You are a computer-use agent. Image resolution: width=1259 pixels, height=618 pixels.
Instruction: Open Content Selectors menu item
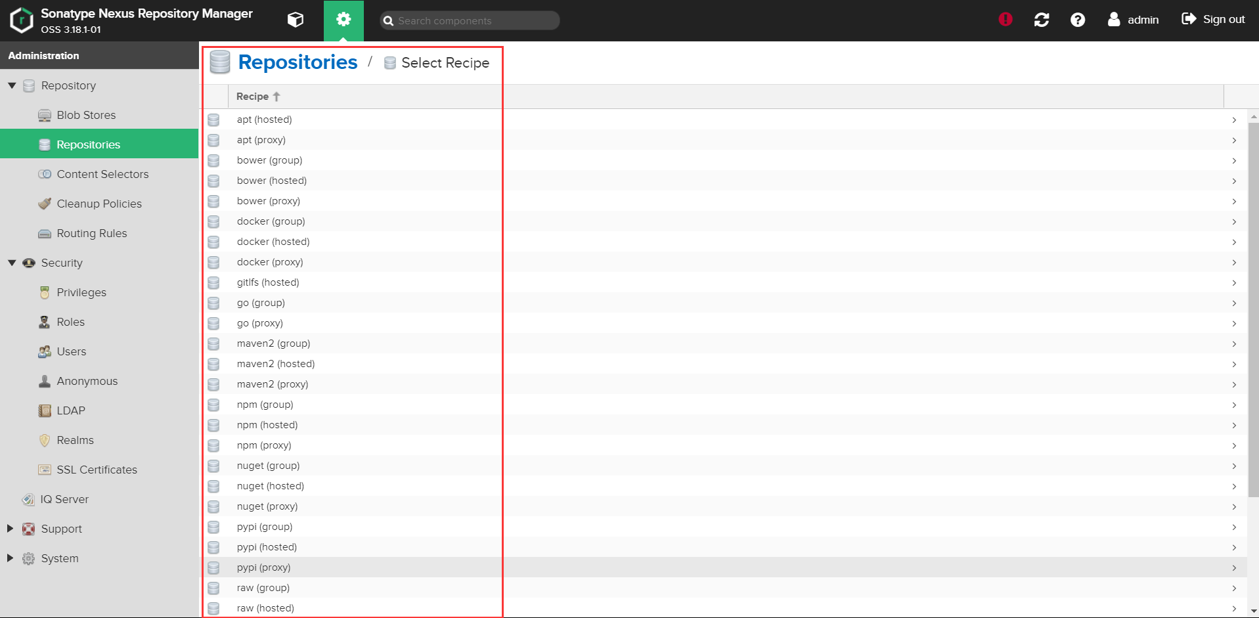[99, 174]
